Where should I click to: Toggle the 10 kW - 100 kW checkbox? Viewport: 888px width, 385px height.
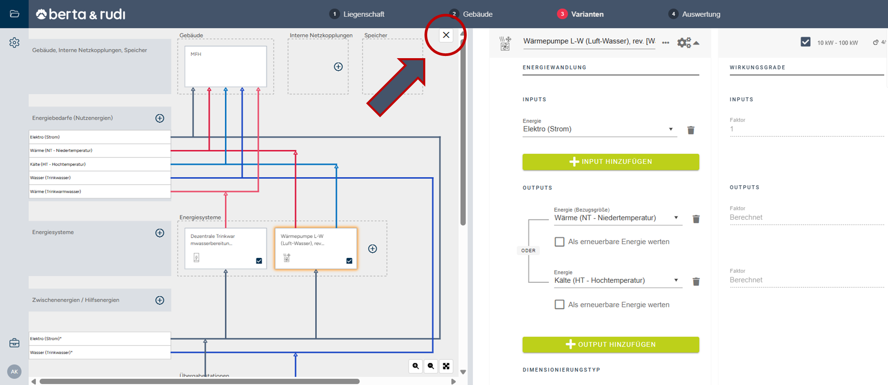(x=805, y=42)
